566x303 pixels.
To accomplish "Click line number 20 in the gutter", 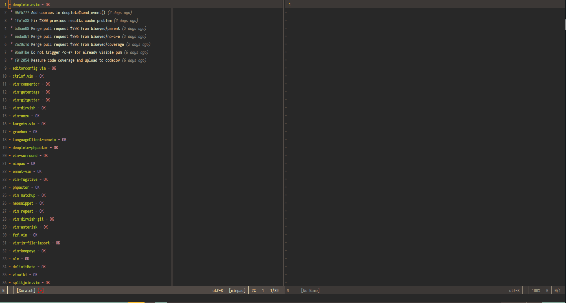I will (4, 156).
